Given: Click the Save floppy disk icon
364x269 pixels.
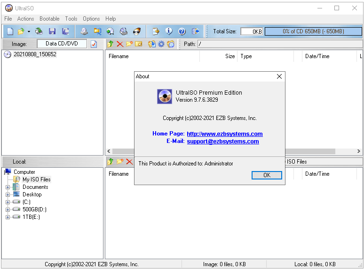Looking at the screenshot, I should pyautogui.click(x=52, y=31).
